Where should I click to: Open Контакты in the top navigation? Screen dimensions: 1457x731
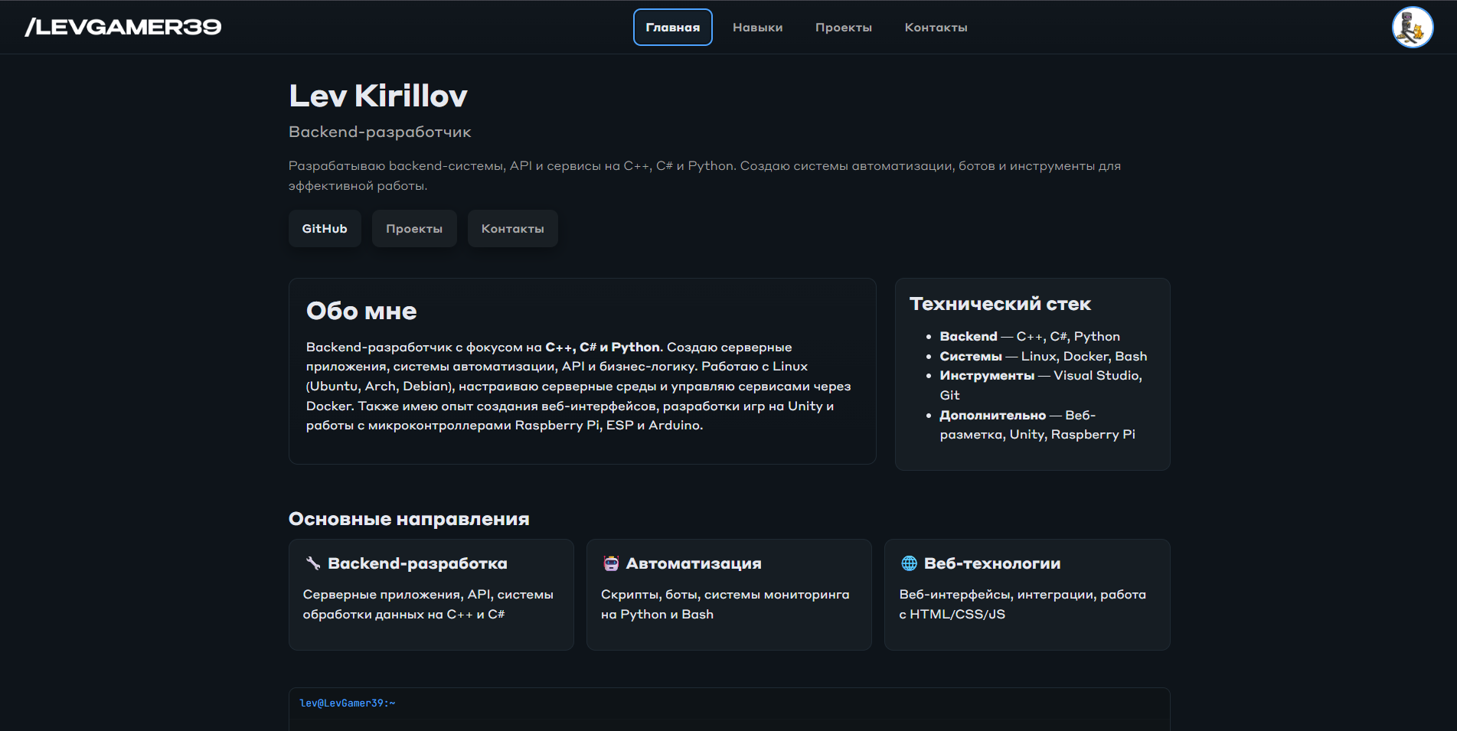(936, 28)
